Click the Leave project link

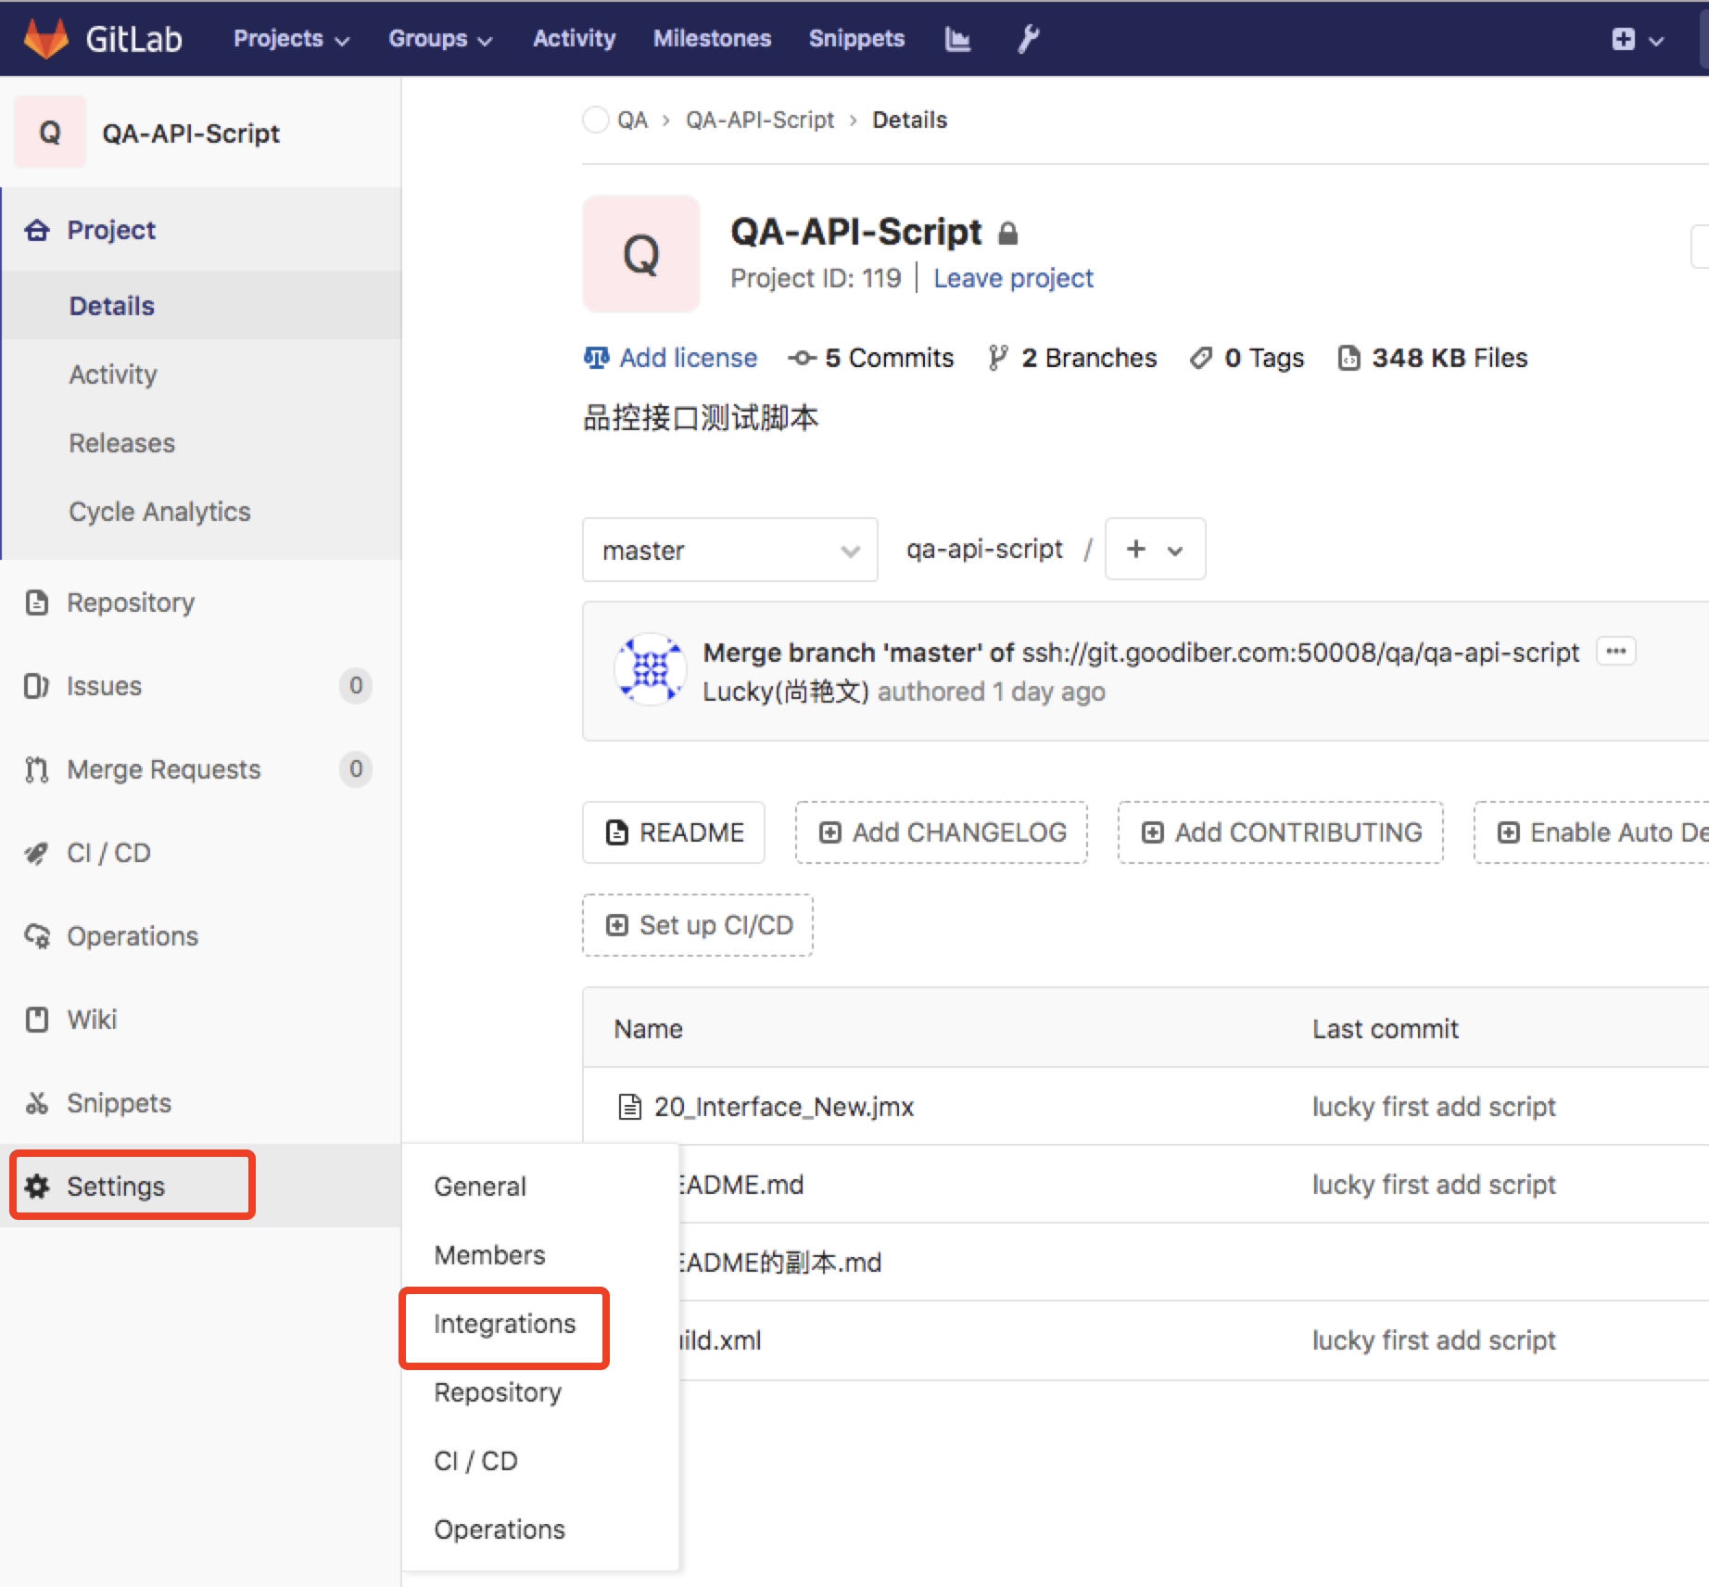(1012, 277)
